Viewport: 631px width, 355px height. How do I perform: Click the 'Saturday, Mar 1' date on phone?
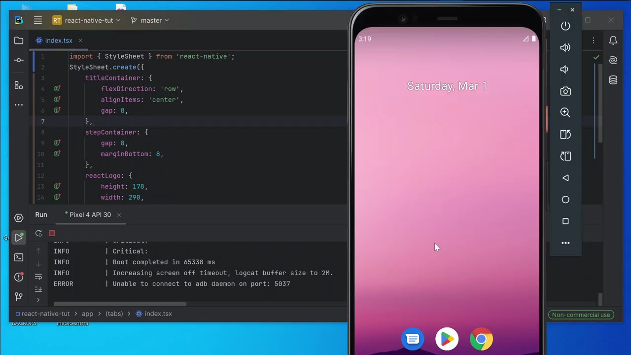pyautogui.click(x=447, y=86)
